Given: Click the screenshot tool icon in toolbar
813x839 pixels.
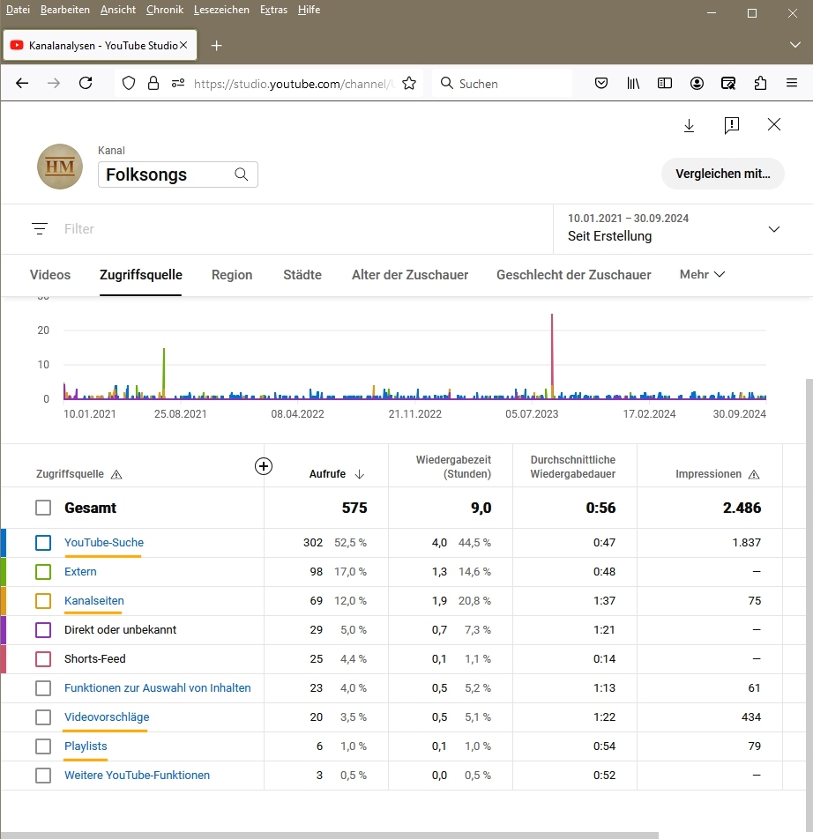Looking at the screenshot, I should point(728,83).
